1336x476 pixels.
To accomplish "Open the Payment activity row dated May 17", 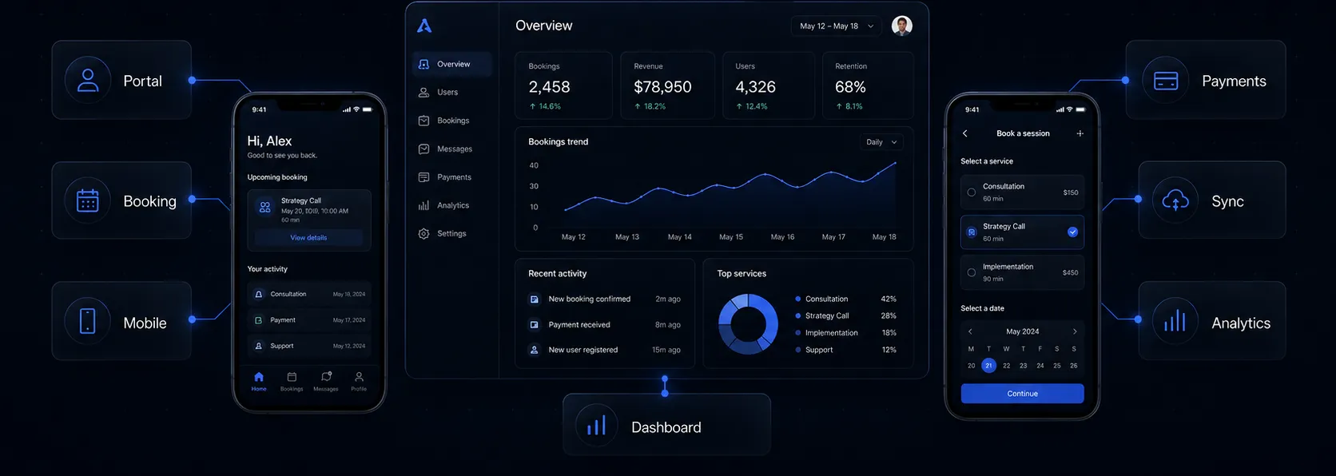I will tap(309, 320).
